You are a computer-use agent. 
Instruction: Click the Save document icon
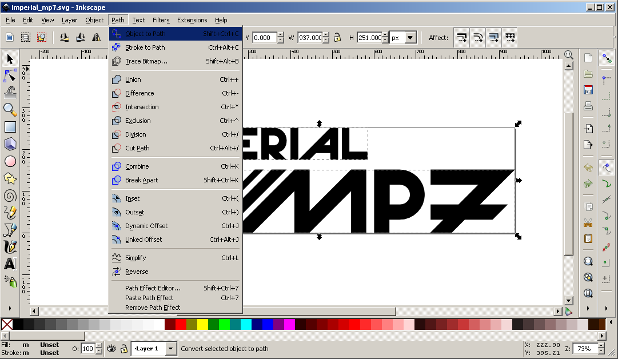tap(588, 90)
